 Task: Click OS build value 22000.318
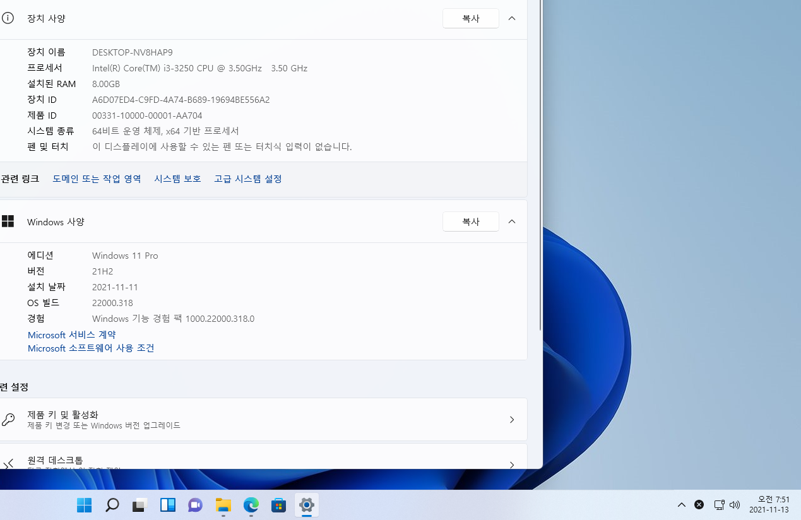coord(112,303)
